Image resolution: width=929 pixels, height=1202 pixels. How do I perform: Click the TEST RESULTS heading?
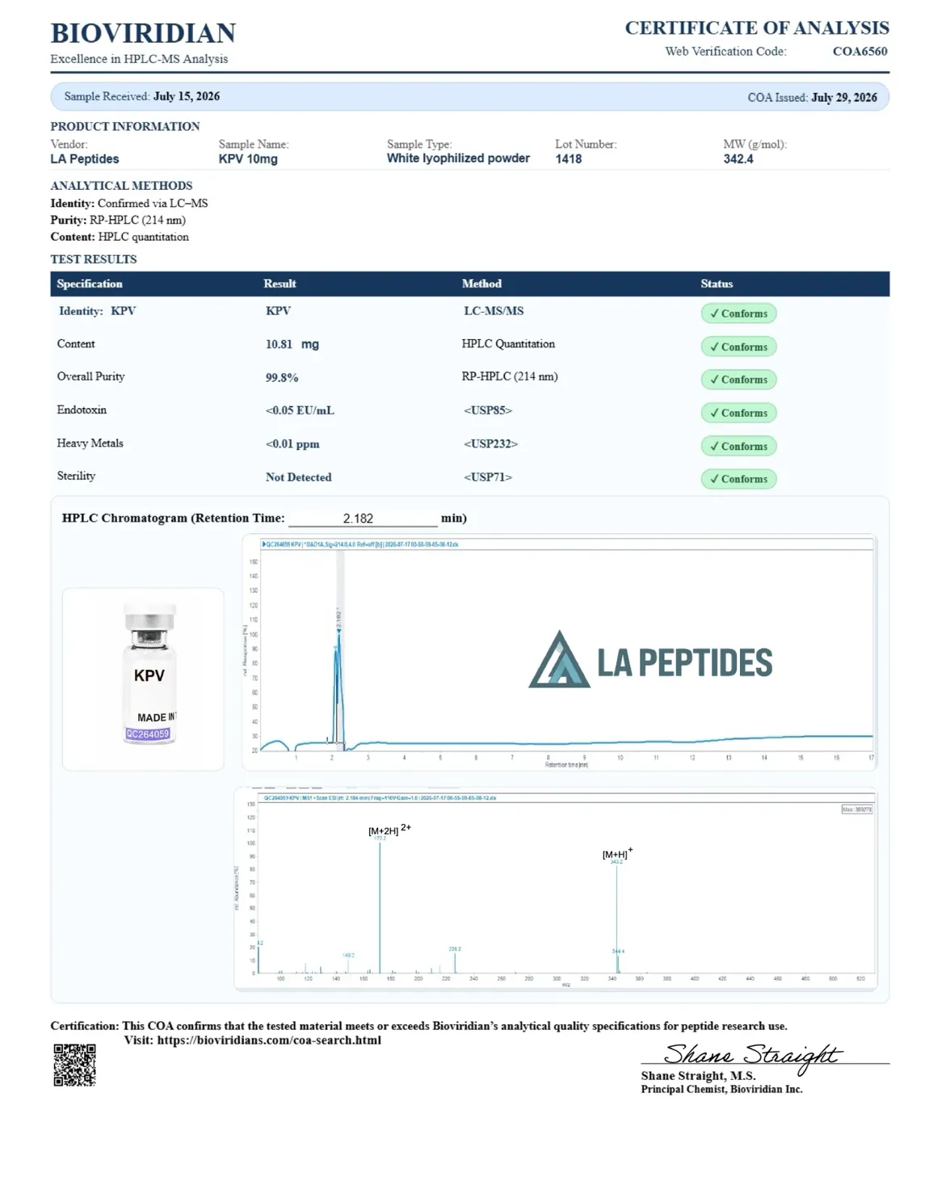click(94, 259)
